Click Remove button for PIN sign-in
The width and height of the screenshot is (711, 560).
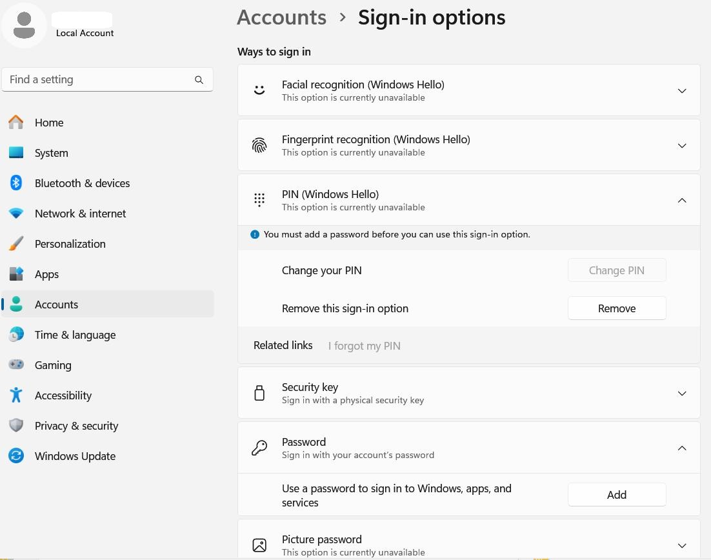616,308
